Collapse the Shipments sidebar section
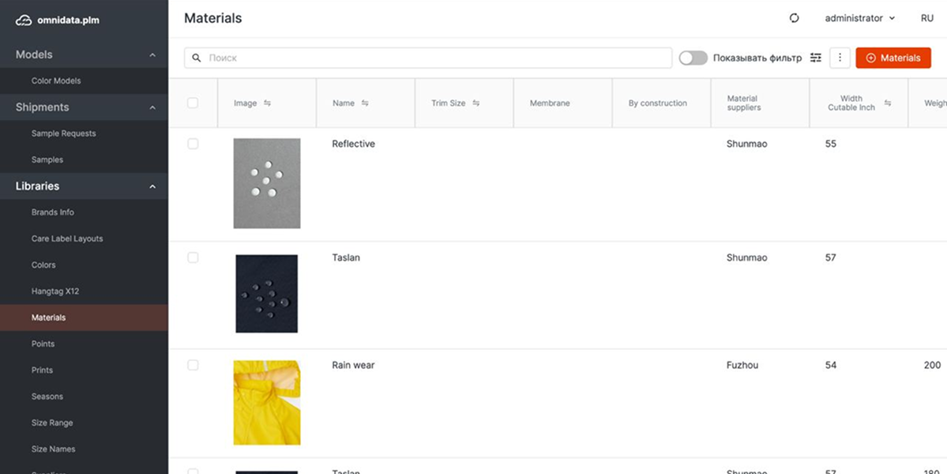This screenshot has height=474, width=947. pos(152,107)
